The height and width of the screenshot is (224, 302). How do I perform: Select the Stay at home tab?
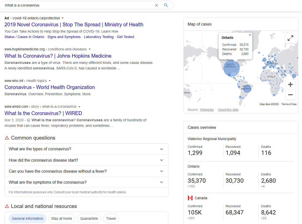[62, 218]
